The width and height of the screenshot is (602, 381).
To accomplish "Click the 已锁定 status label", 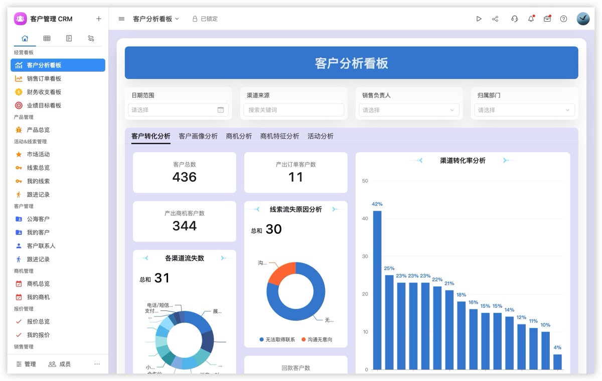I will tap(209, 19).
